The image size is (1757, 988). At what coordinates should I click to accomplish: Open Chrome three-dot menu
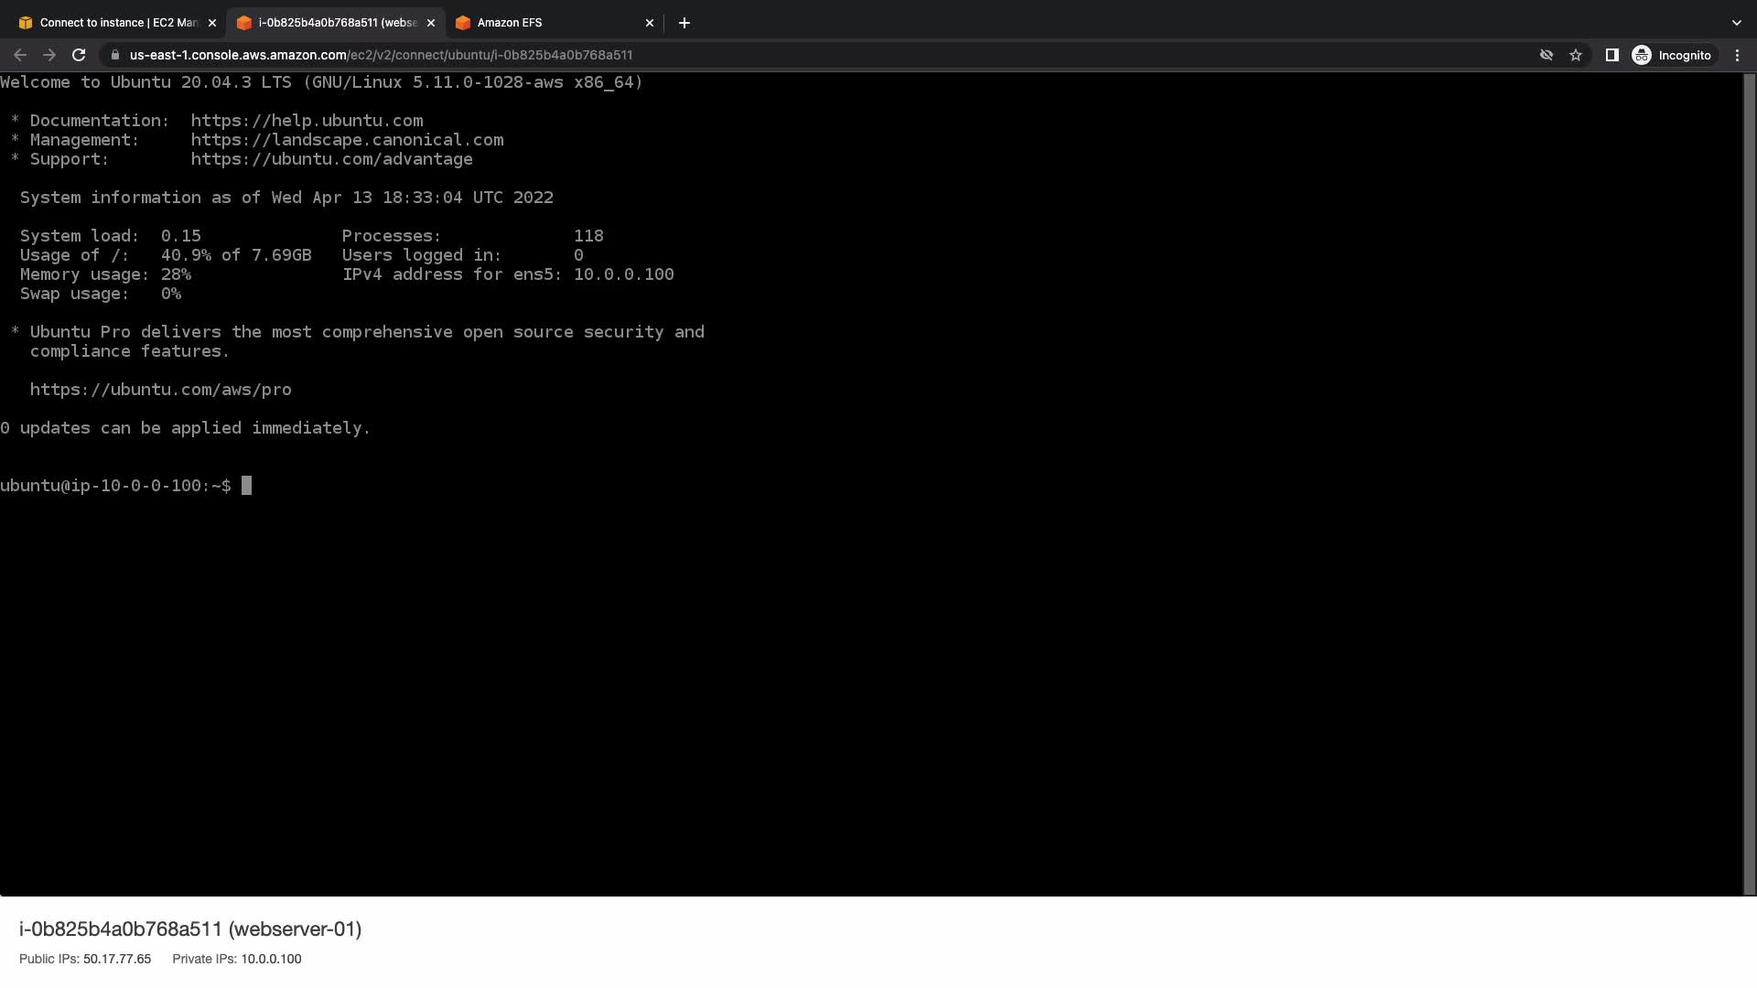point(1737,55)
